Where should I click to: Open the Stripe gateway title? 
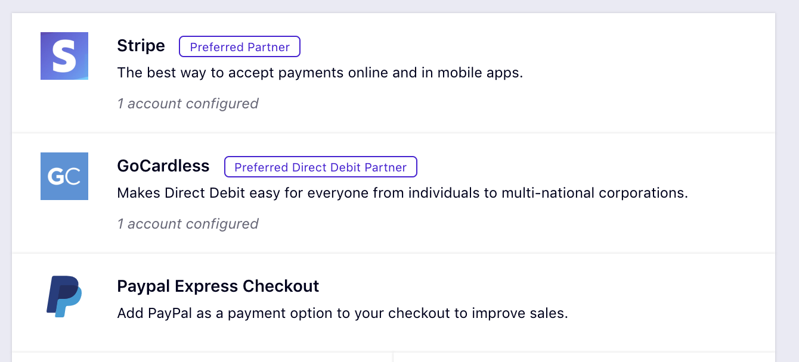point(141,46)
